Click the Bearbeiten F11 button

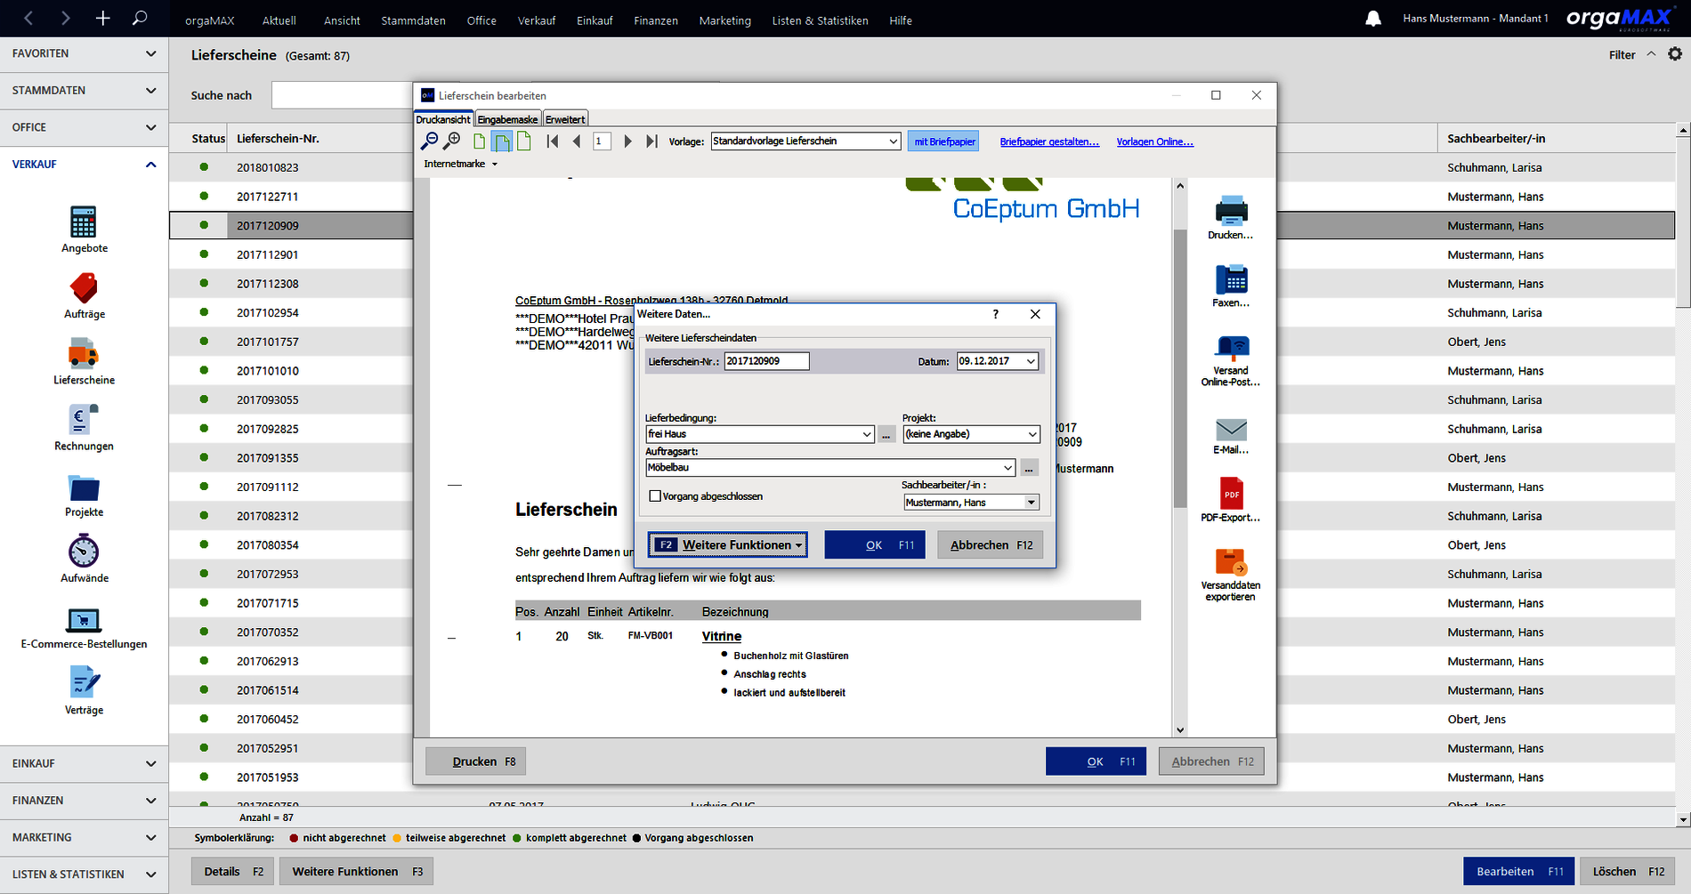point(1519,872)
